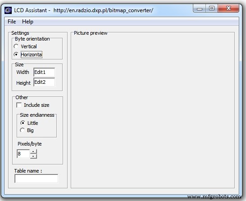Select Little size endianness
The height and width of the screenshot is (201, 246).
pos(23,123)
